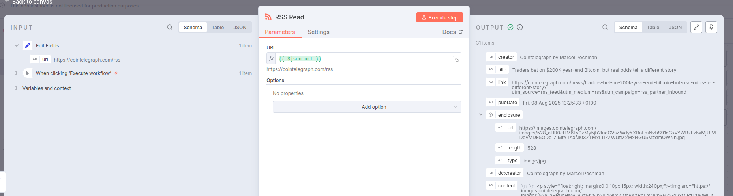Open the Add option dropdown
This screenshot has height=196, width=733.
367,107
